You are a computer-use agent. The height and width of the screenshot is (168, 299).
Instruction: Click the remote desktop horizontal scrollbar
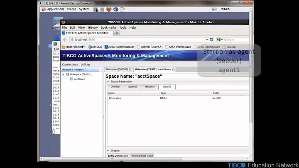click(113, 159)
